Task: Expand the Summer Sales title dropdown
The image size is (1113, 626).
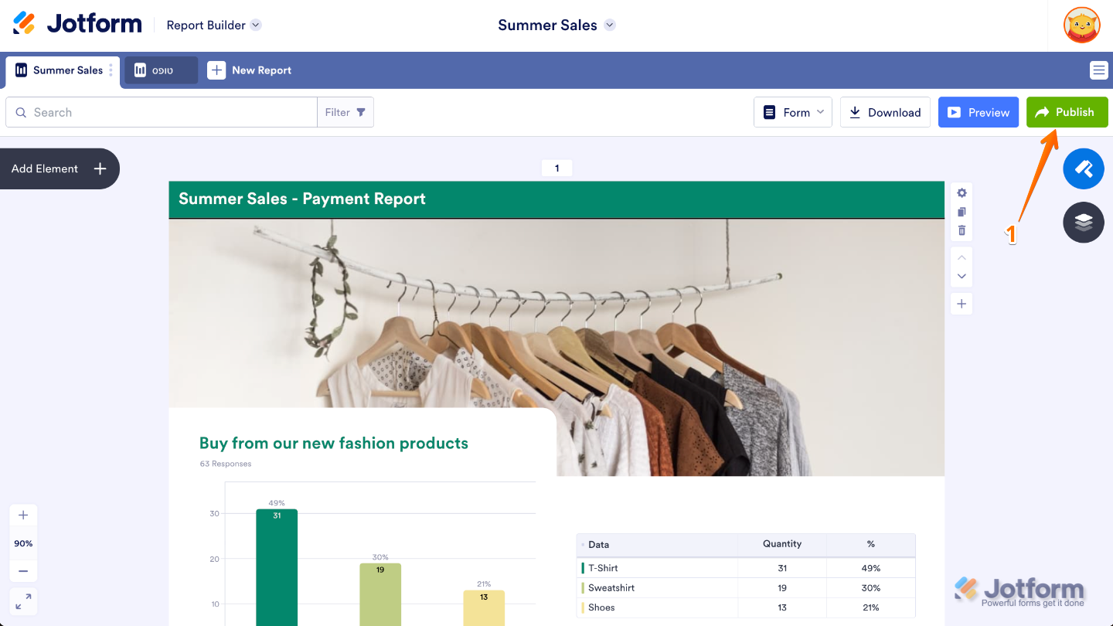Action: tap(610, 25)
